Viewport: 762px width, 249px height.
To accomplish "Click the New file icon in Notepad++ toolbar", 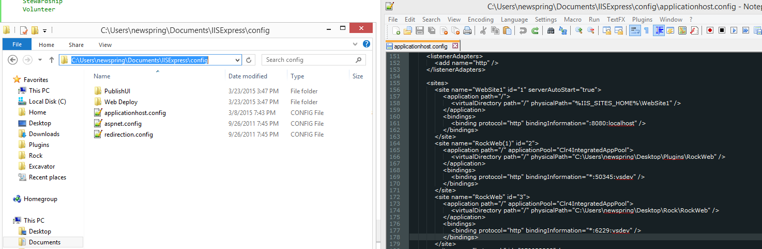I will (x=397, y=30).
